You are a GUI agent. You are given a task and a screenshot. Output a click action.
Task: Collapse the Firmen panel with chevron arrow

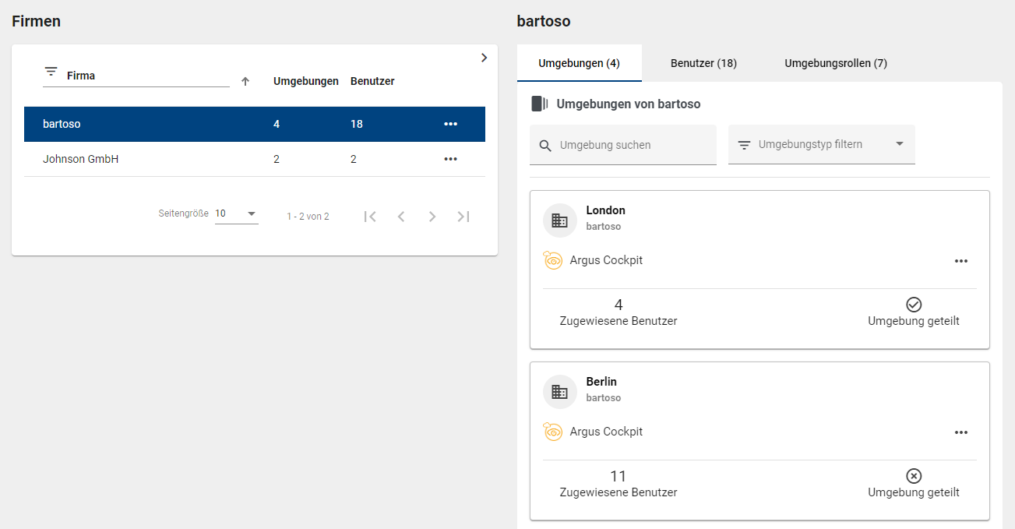484,58
